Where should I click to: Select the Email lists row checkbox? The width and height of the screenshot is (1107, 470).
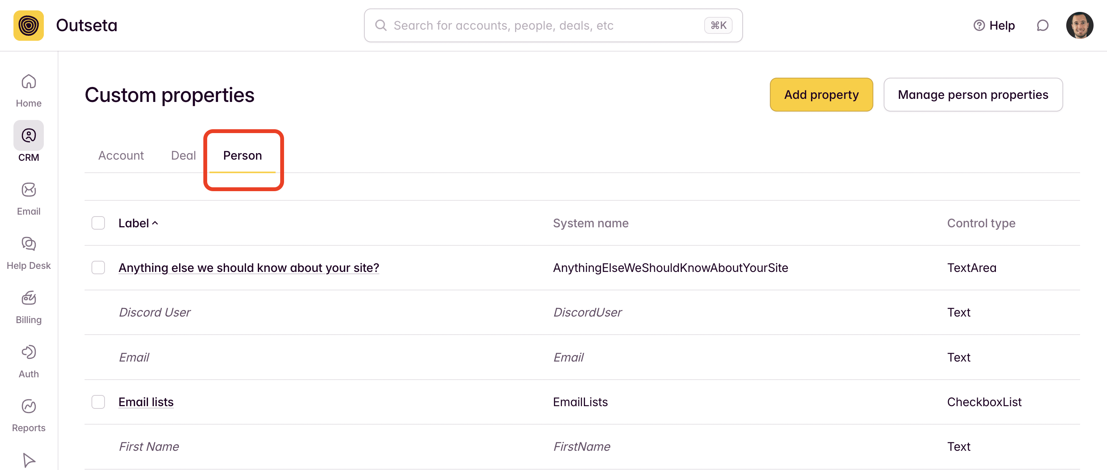point(98,402)
